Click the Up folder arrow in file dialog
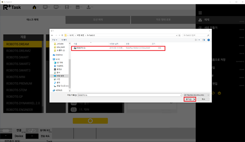The width and height of the screenshot is (245, 142). tap(61, 35)
